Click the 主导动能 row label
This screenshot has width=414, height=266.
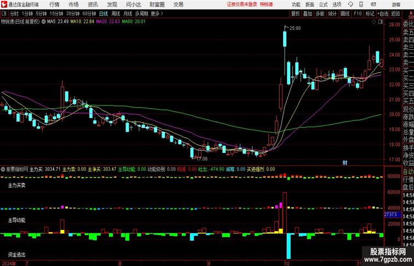[16, 220]
